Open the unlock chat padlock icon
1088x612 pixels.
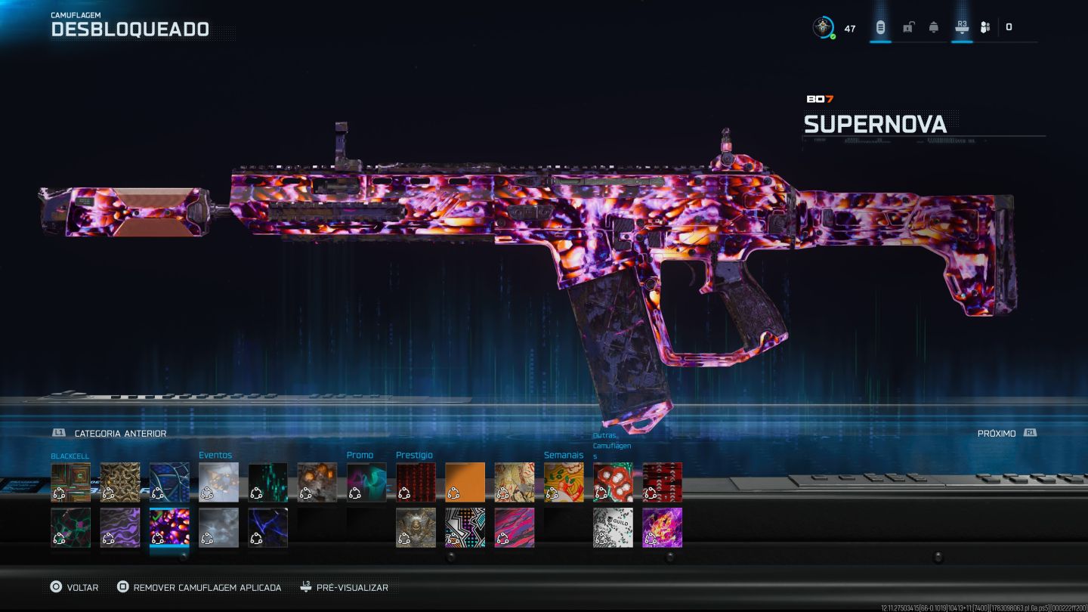(x=908, y=28)
